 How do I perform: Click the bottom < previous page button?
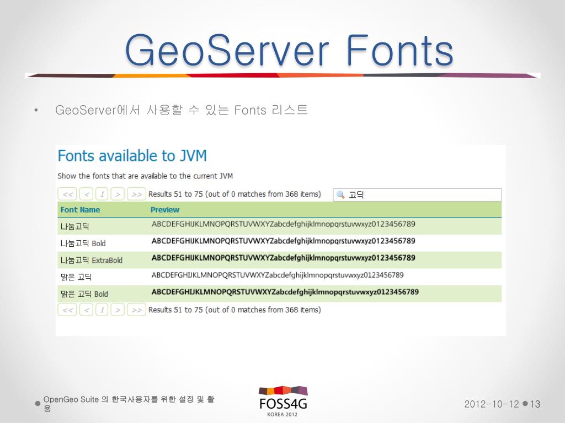pyautogui.click(x=87, y=310)
